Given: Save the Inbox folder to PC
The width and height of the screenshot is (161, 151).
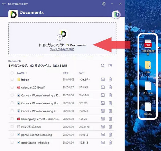Looking at the screenshot, I should click(103, 80).
